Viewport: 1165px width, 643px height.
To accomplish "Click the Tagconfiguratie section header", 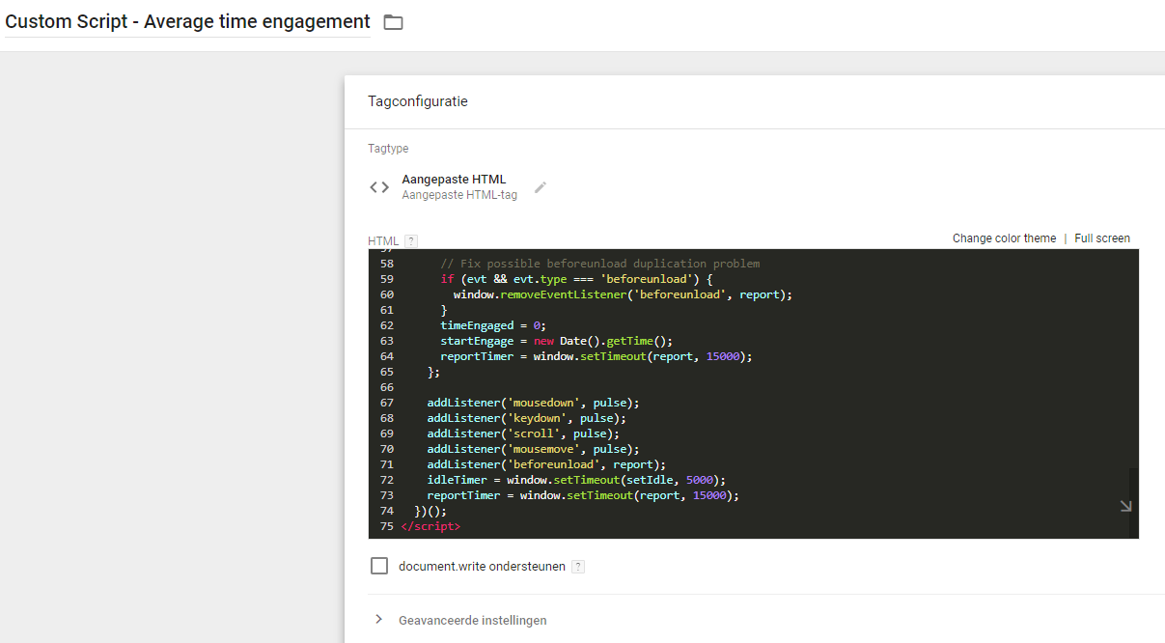I will [x=418, y=101].
